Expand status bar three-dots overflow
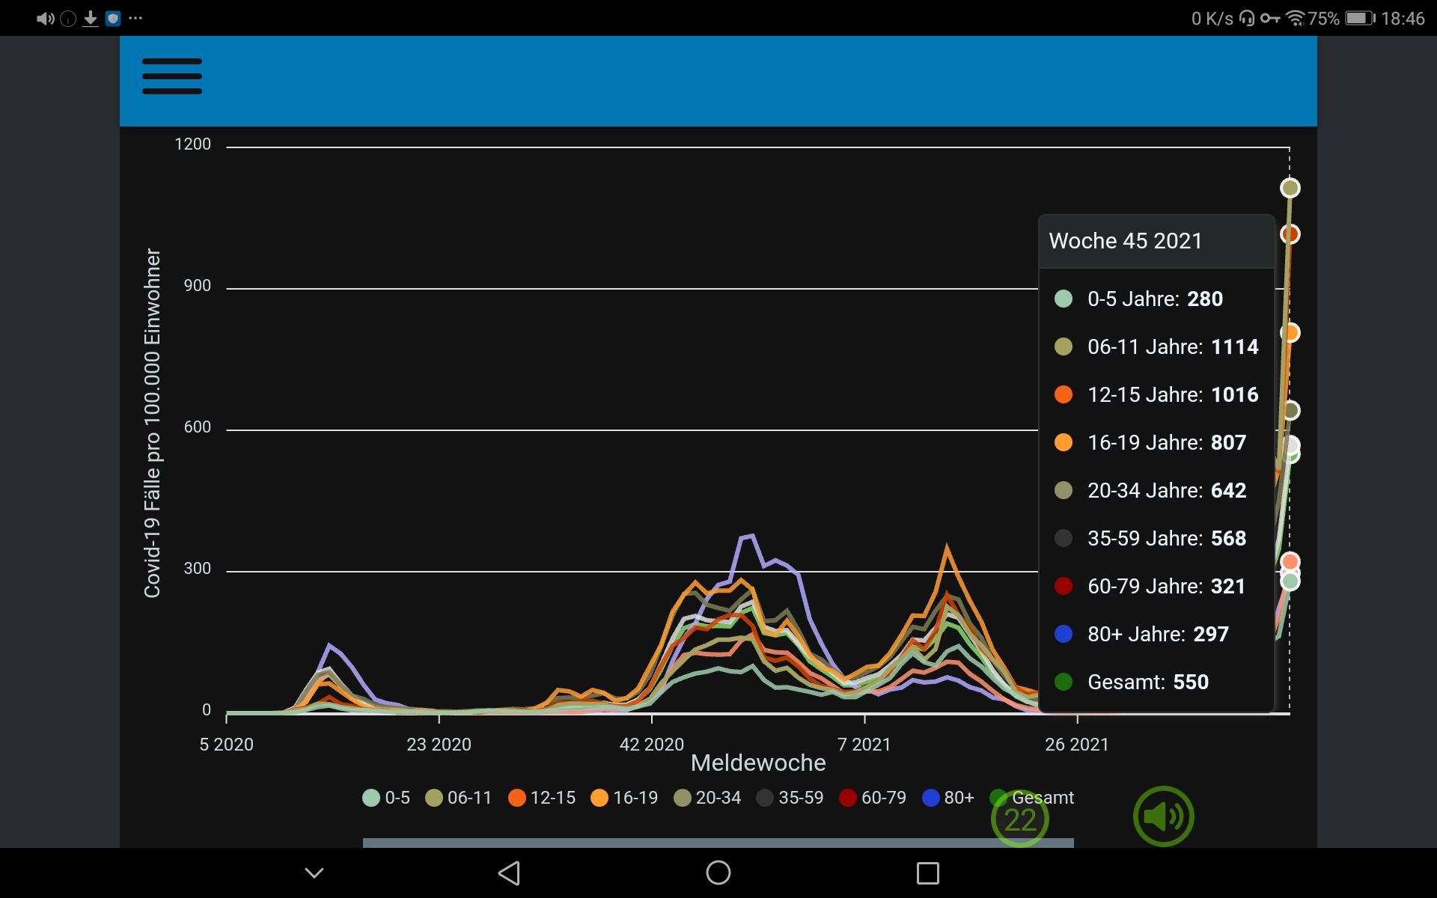The image size is (1437, 898). pyautogui.click(x=135, y=19)
